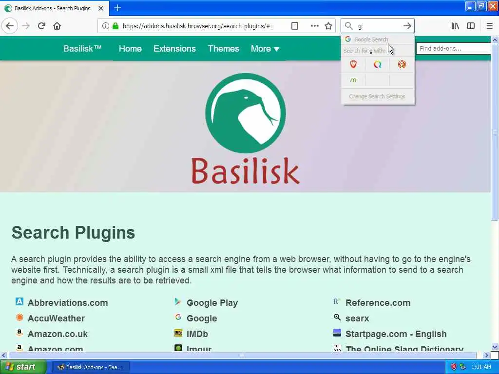Open the IMDb search plugin
The image size is (499, 374).
(x=197, y=334)
